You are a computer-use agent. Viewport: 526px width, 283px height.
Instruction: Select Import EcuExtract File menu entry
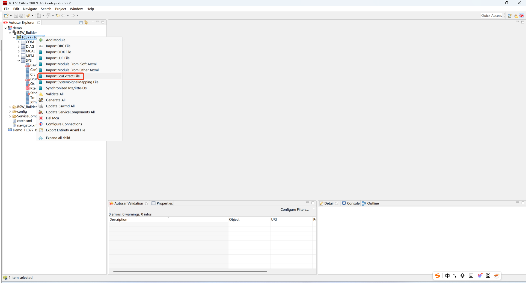pyautogui.click(x=63, y=76)
